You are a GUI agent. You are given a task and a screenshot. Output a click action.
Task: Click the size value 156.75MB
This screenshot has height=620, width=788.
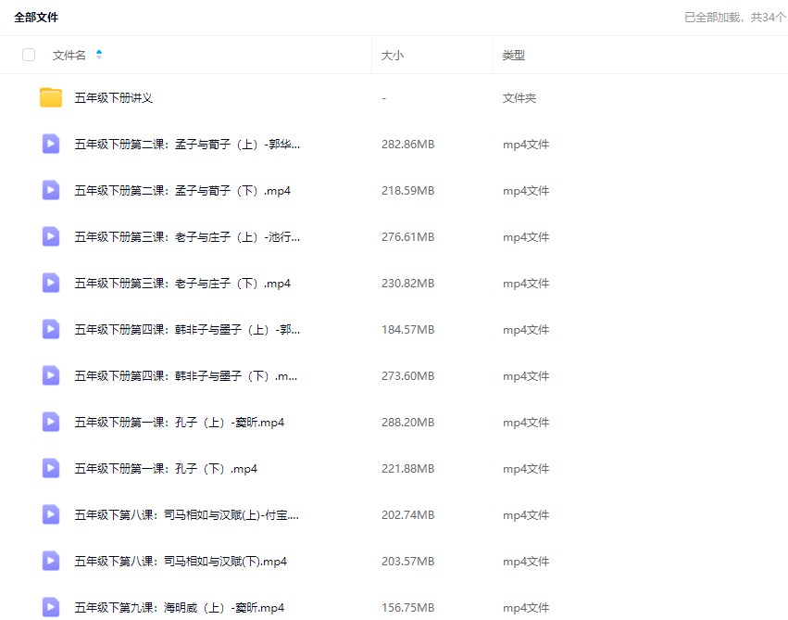click(x=407, y=607)
